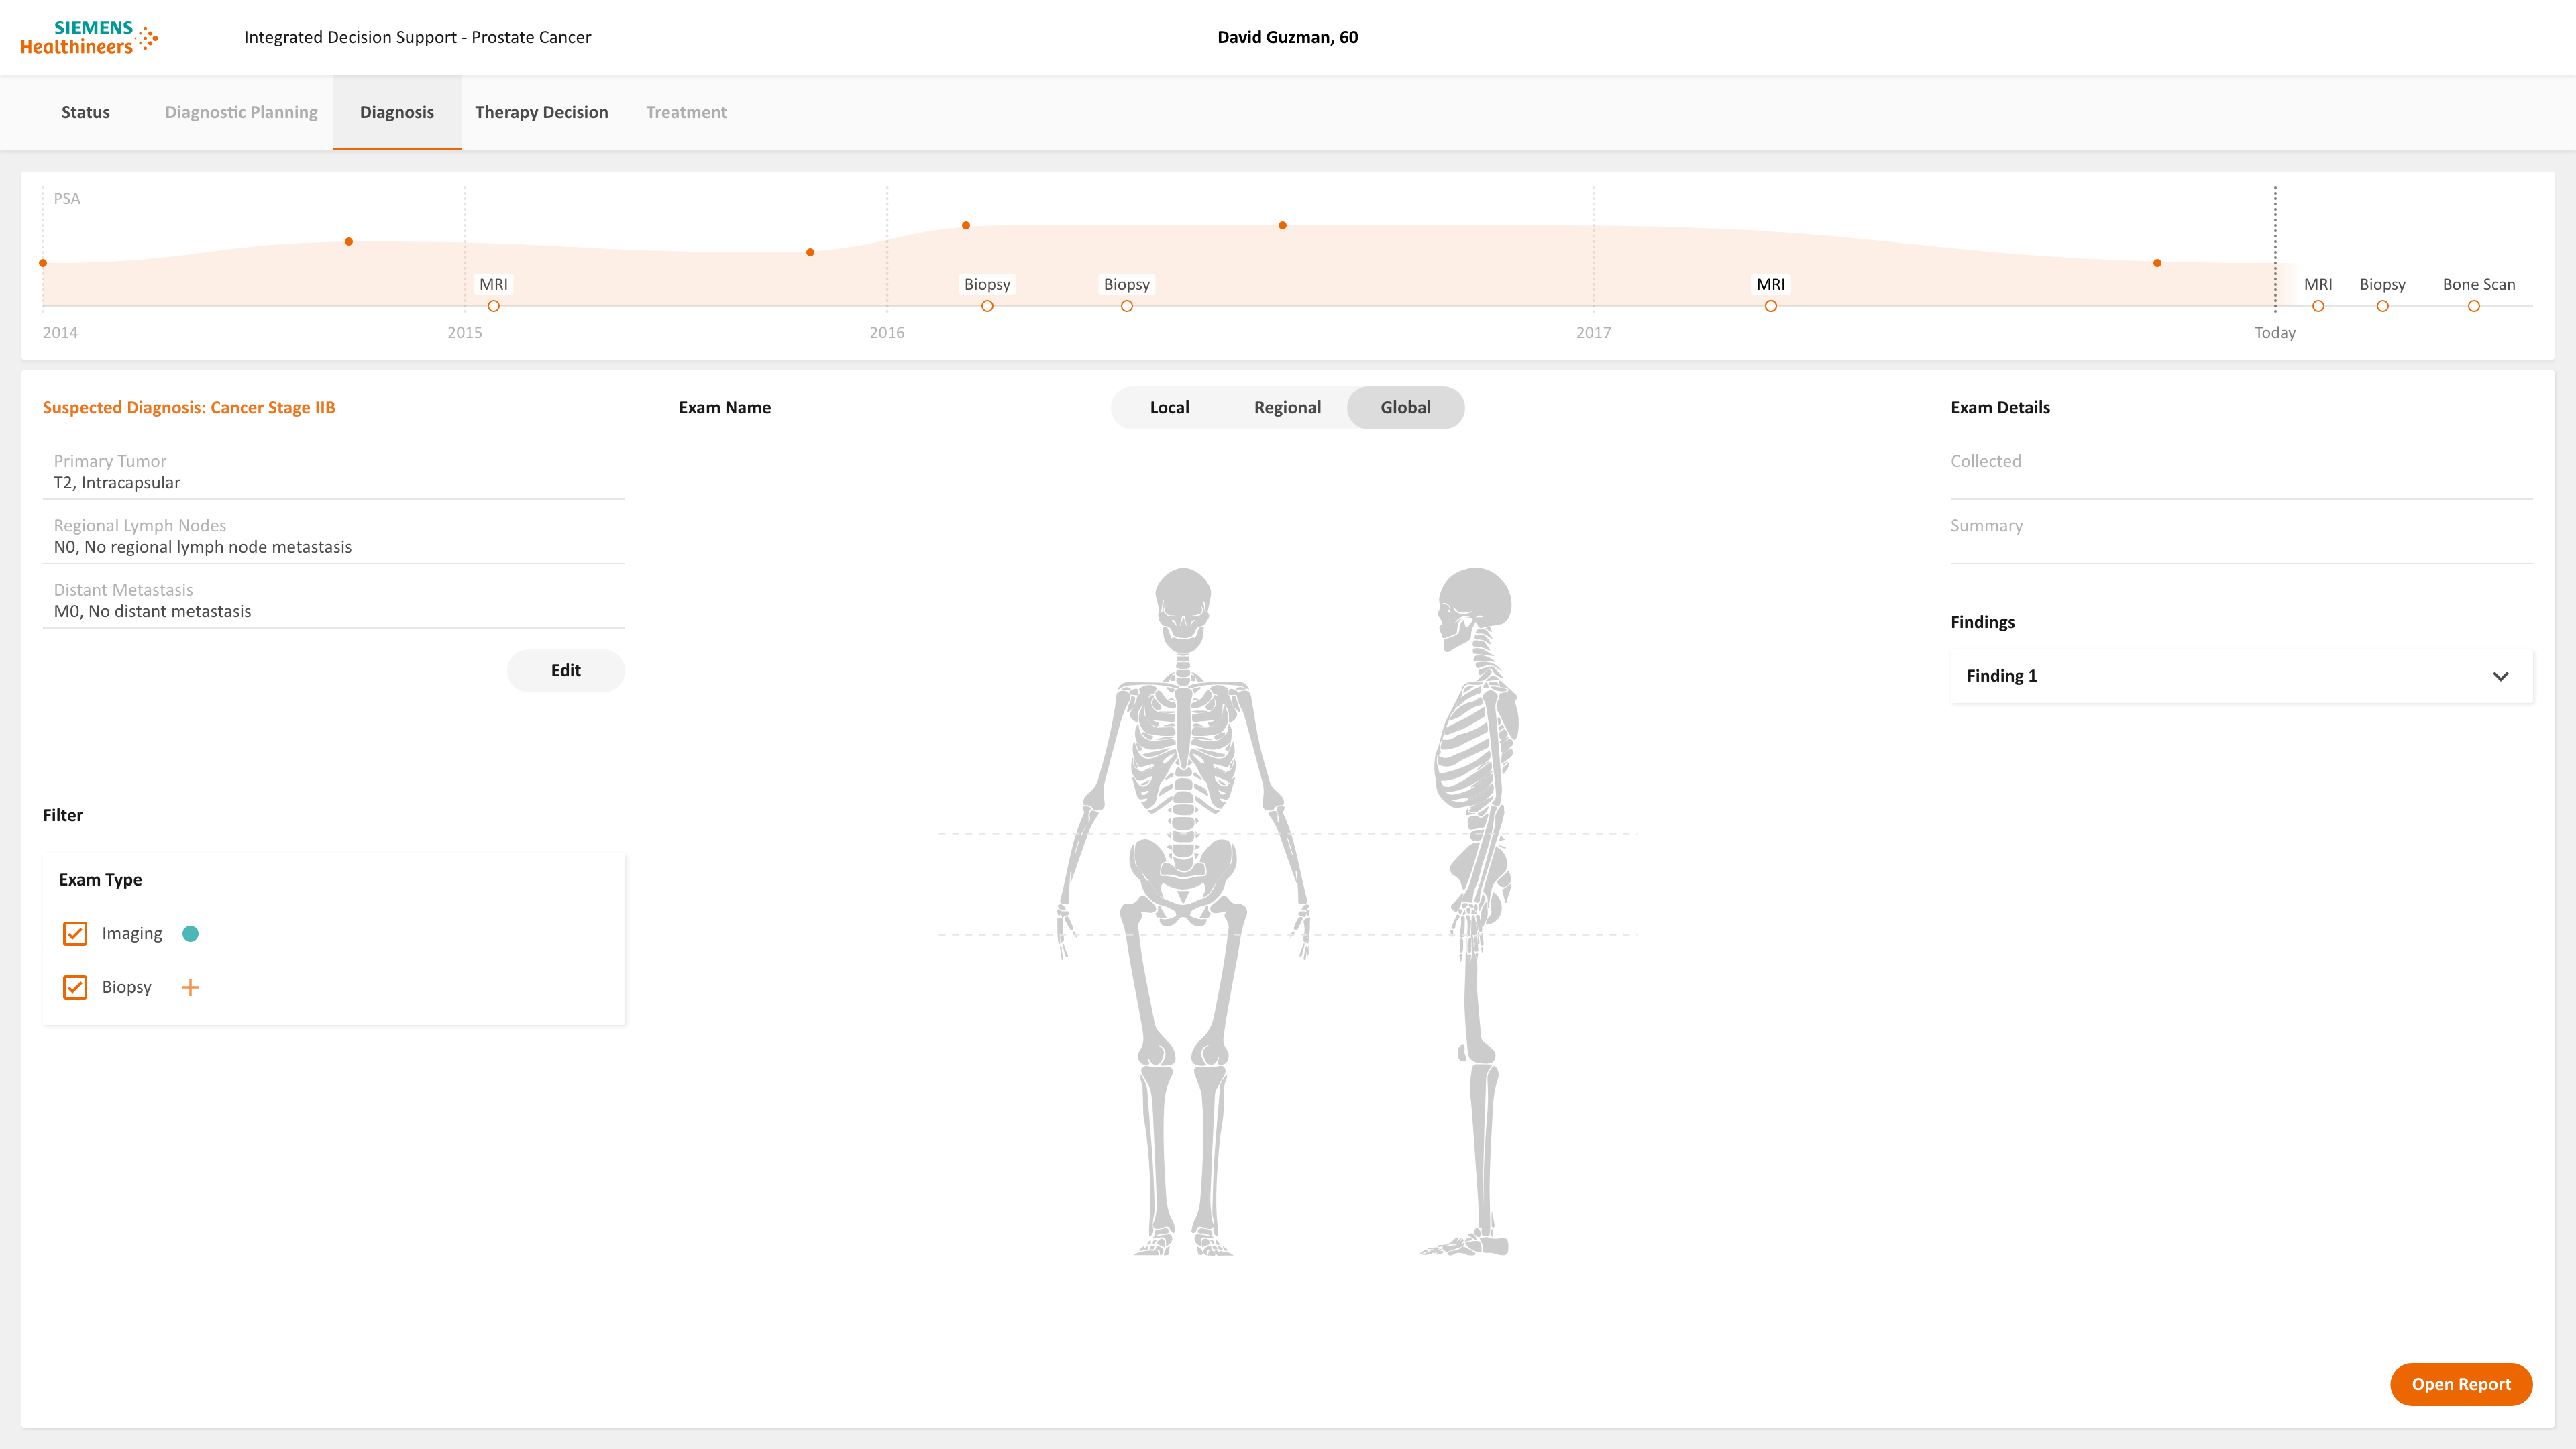Click the Finding 1 label
Viewport: 2576px width, 1449px height.
coord(2001,676)
